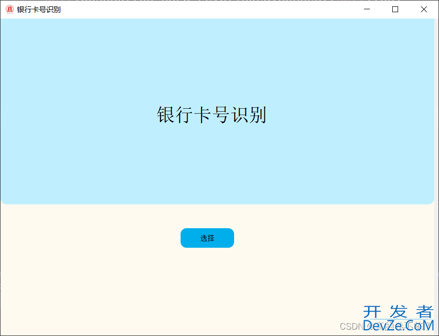This screenshot has width=439, height=336.
Task: Click the 选择 button
Action: [207, 238]
